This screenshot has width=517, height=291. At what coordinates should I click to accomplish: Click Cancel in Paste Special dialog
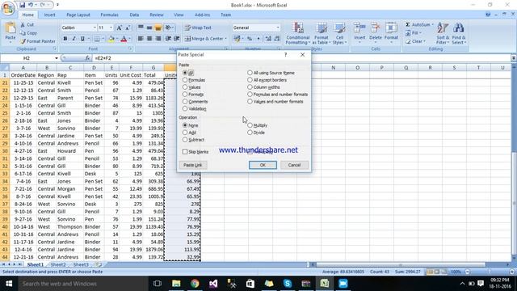294,165
